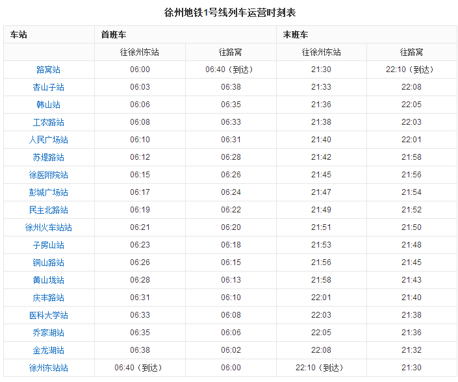Click the 医科大学站 link
This screenshot has height=382, width=458.
tap(49, 315)
